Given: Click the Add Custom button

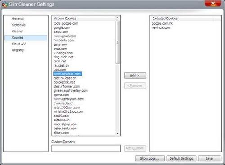Looking at the screenshot, I should (x=135, y=148).
